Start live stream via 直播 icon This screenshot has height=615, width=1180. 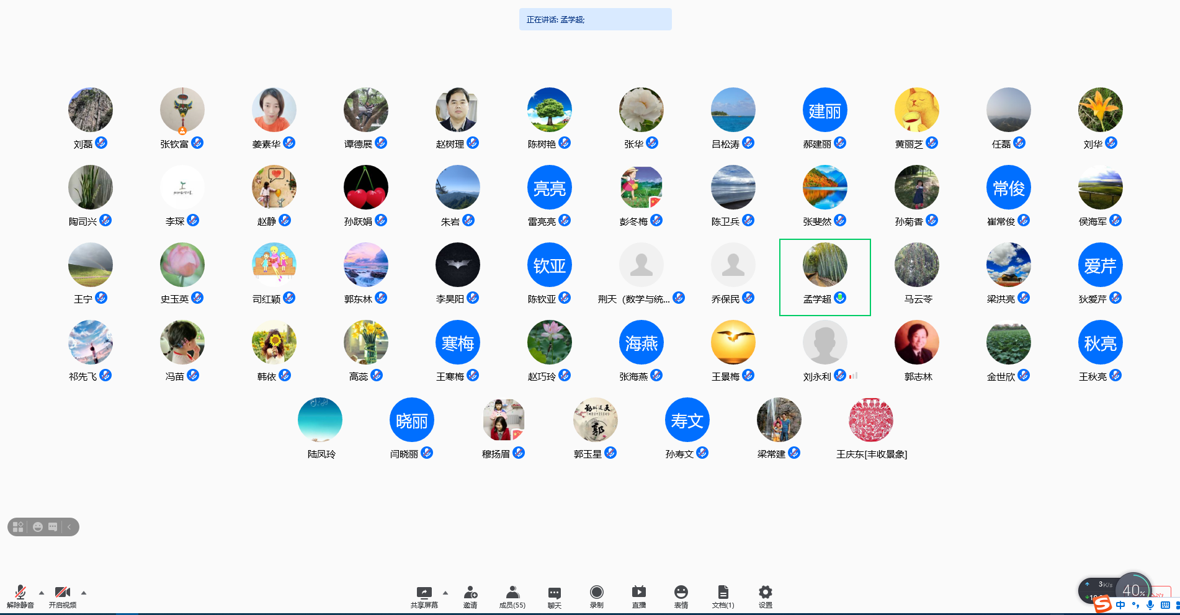pos(639,595)
